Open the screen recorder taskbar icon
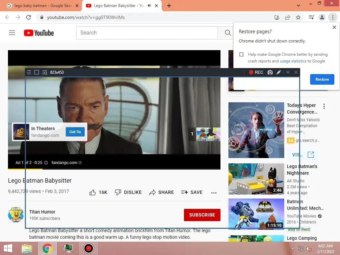Viewport: 340px width, 255px height. pyautogui.click(x=89, y=248)
